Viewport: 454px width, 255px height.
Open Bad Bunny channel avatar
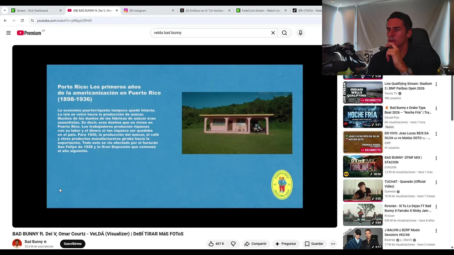[x=17, y=244]
